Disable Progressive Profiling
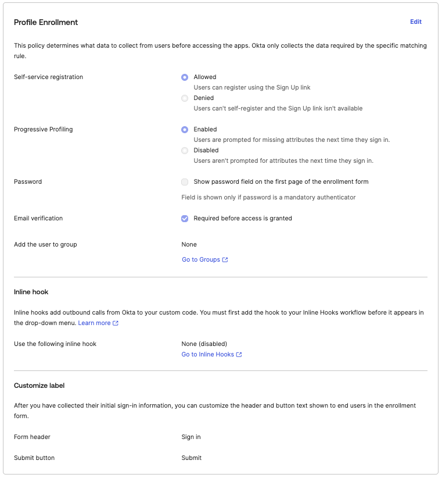This screenshot has width=442, height=478. (x=185, y=150)
